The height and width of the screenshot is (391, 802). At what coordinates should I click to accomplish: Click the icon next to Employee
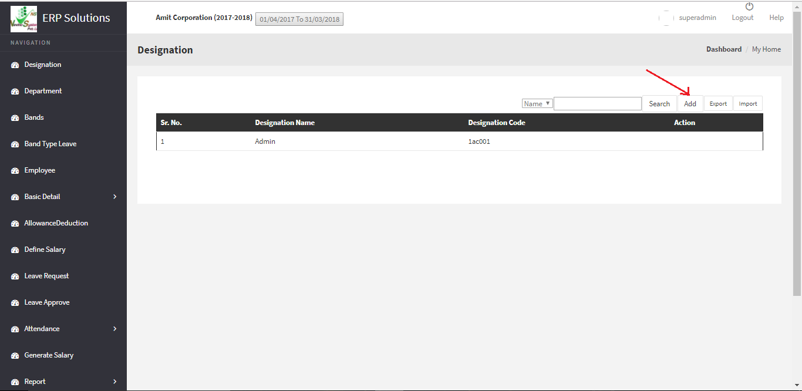(x=15, y=171)
